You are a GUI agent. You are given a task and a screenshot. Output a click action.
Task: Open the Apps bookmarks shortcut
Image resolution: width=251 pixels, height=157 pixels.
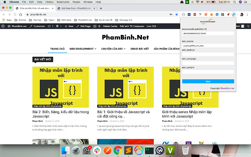click(x=7, y=20)
